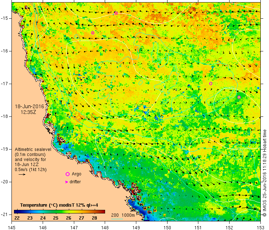Screen dimensions: 269x230
Task: Click the 27 value on the color bar
Action: [81, 218]
